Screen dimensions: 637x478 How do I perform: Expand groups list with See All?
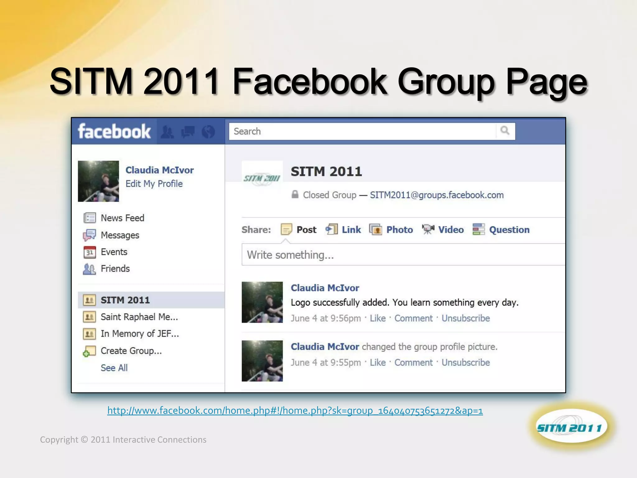click(114, 368)
